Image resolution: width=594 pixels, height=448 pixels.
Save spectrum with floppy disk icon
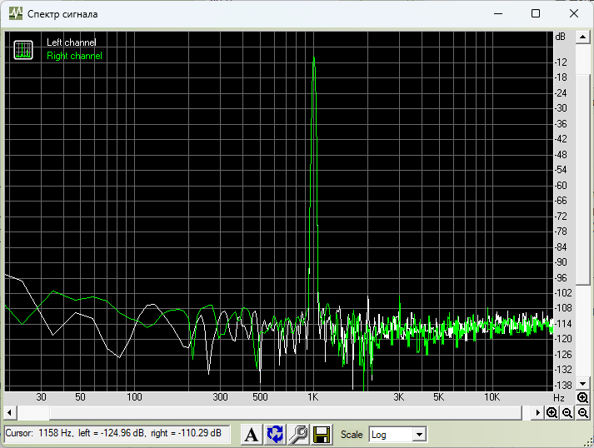[322, 434]
